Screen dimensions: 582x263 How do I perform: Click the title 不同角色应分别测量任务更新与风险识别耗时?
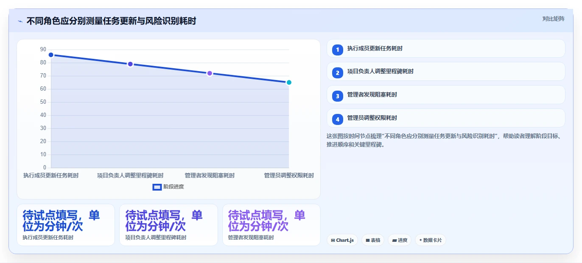click(x=112, y=21)
